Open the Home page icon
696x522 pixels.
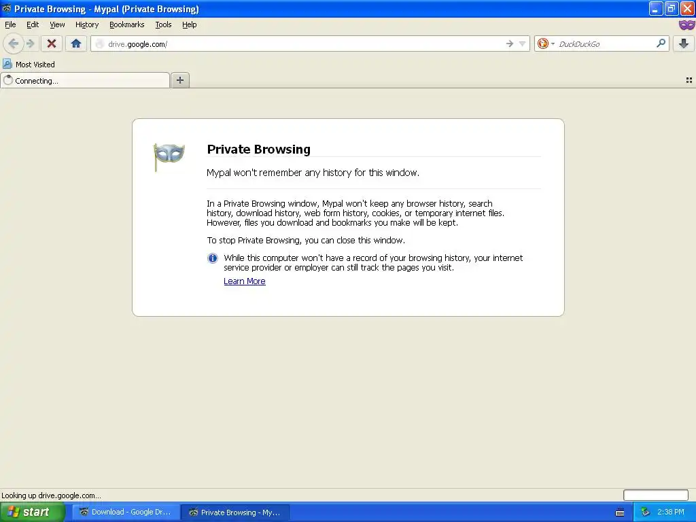[x=76, y=43]
